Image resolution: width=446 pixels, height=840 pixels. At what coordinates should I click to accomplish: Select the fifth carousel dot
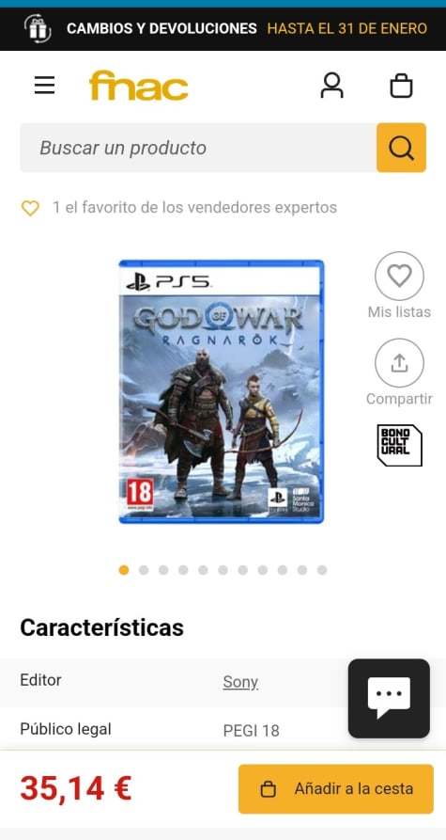tap(203, 570)
